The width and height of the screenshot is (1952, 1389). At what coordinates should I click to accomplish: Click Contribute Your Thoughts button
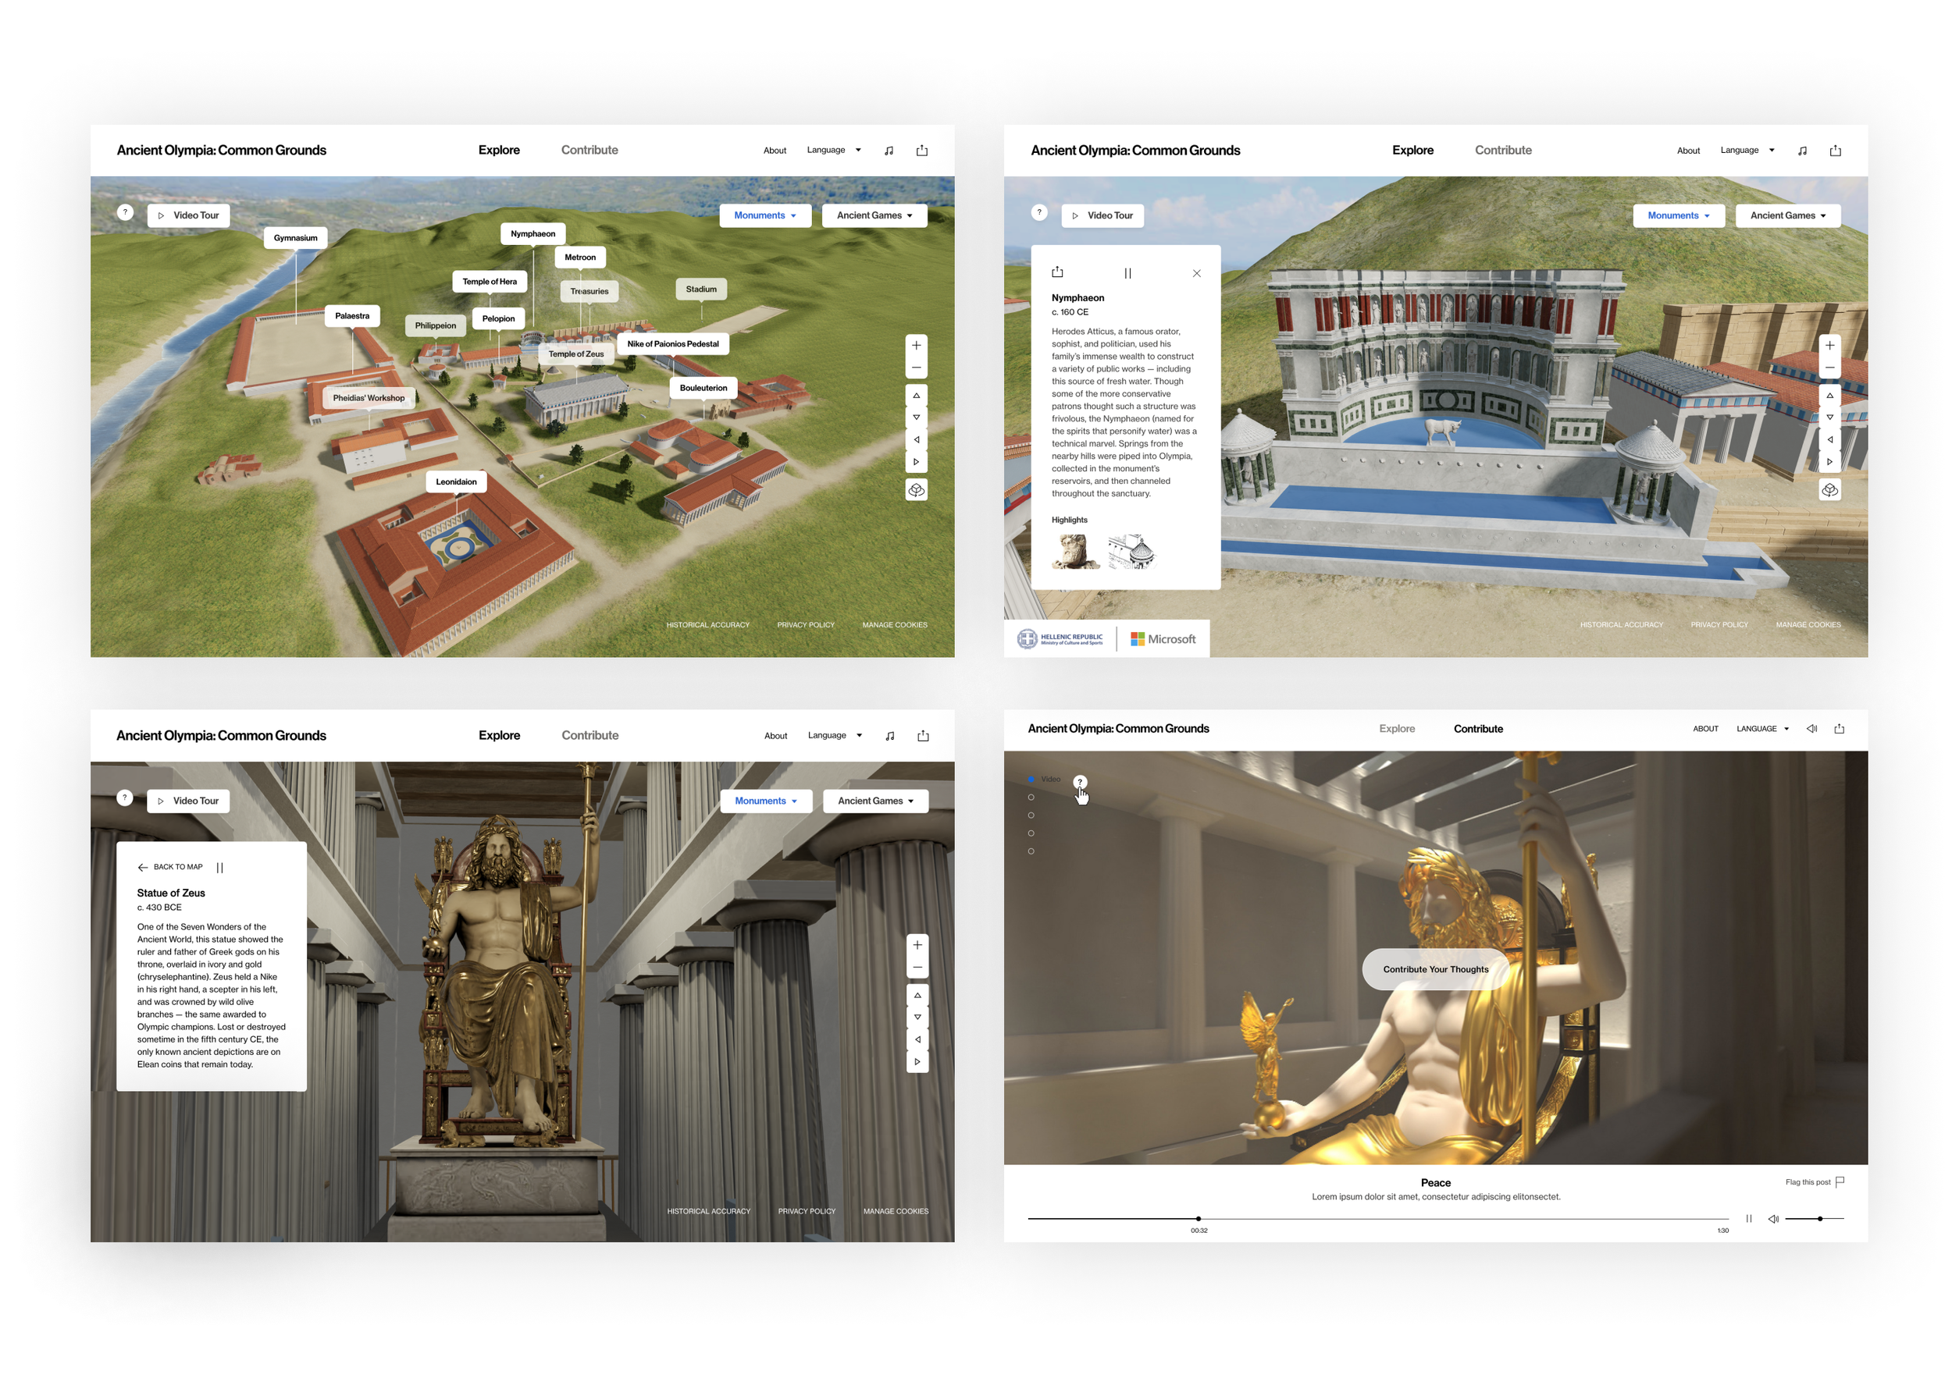1435,969
